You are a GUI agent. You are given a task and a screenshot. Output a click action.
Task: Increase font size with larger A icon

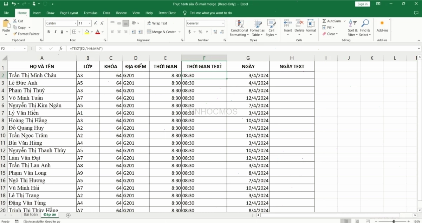tap(96, 23)
